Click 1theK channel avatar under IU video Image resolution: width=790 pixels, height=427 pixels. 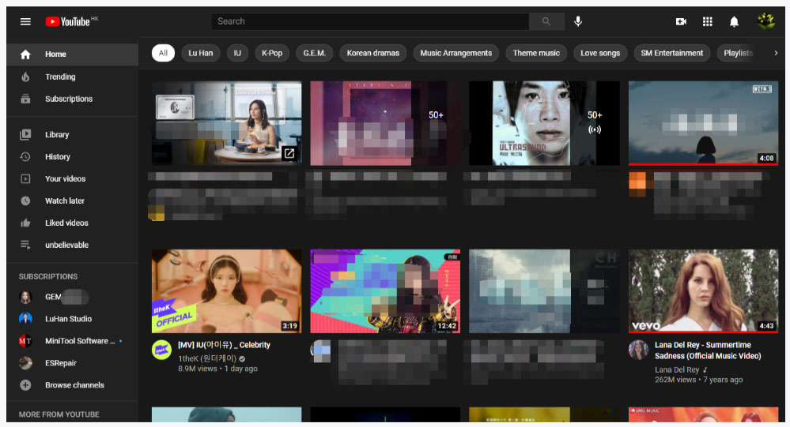(x=162, y=350)
